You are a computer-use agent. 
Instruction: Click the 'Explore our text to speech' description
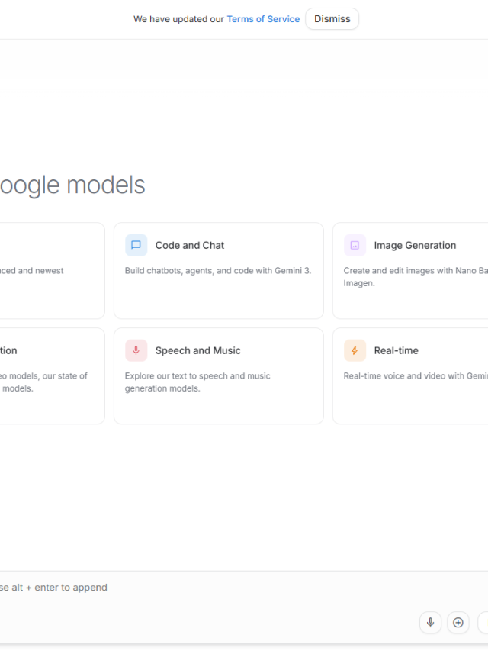coord(197,382)
